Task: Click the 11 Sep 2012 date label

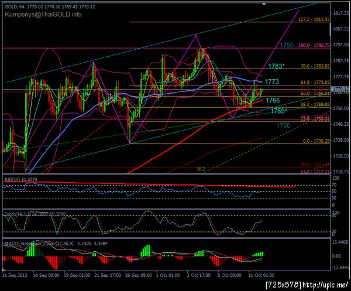Action: coord(15,275)
